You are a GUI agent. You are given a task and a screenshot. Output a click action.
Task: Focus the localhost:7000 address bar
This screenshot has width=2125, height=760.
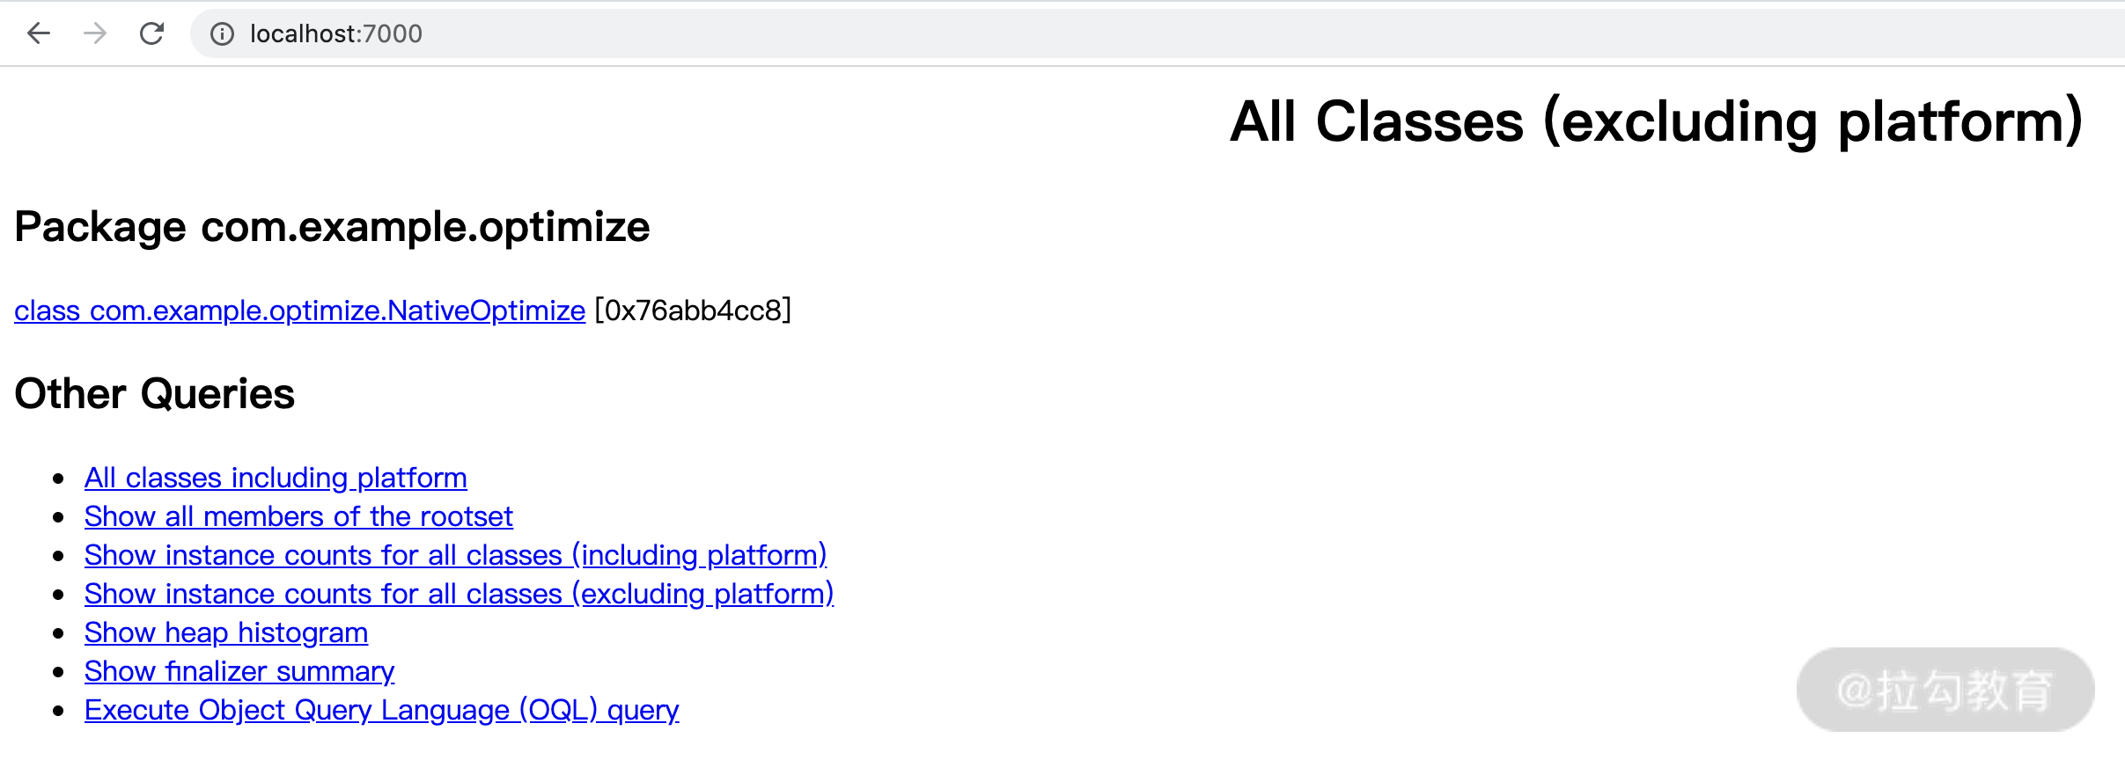(1158, 33)
